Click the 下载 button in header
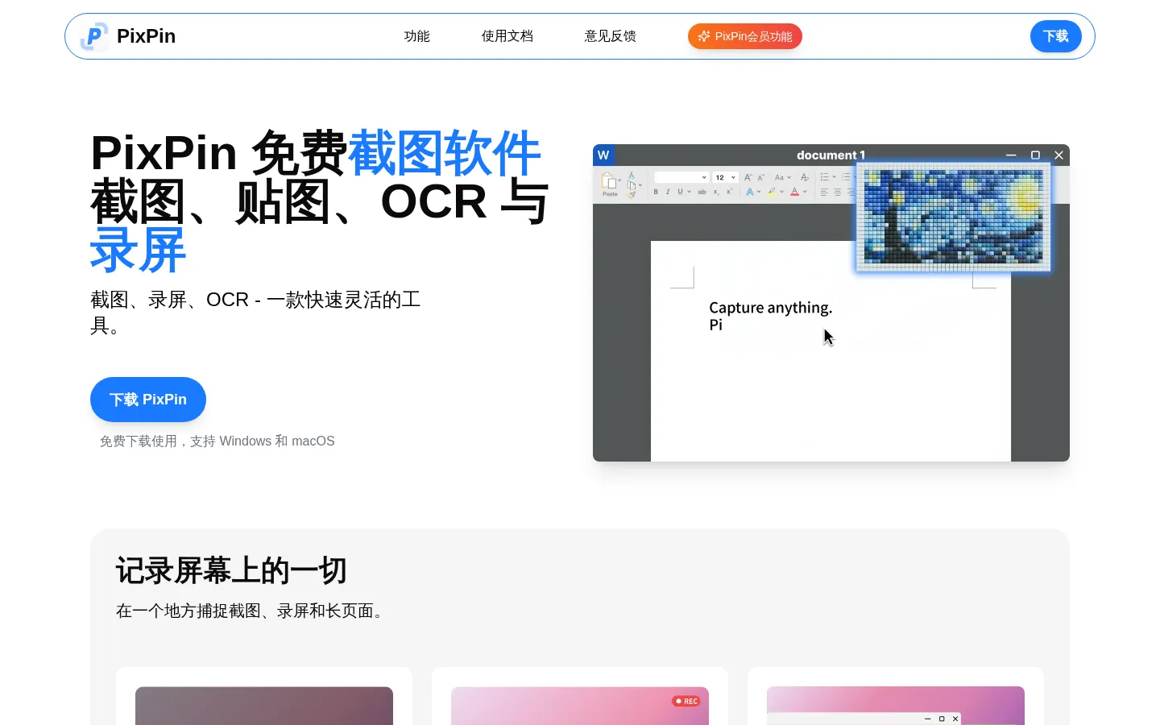The height and width of the screenshot is (725, 1160). pyautogui.click(x=1056, y=36)
